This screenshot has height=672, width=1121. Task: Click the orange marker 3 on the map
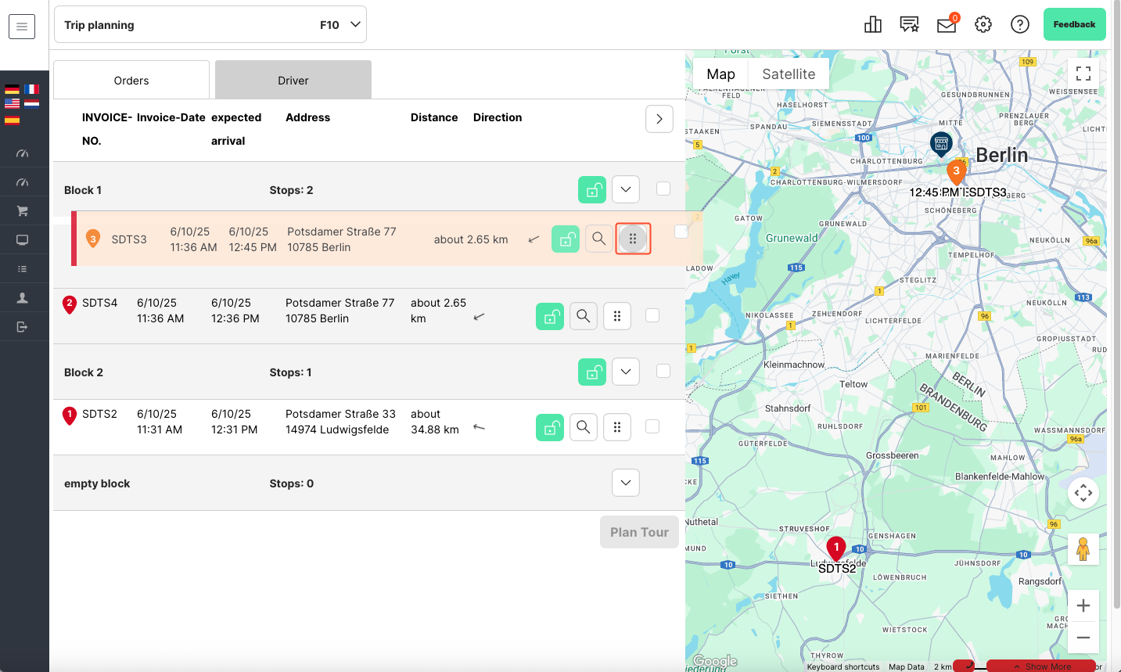956,172
